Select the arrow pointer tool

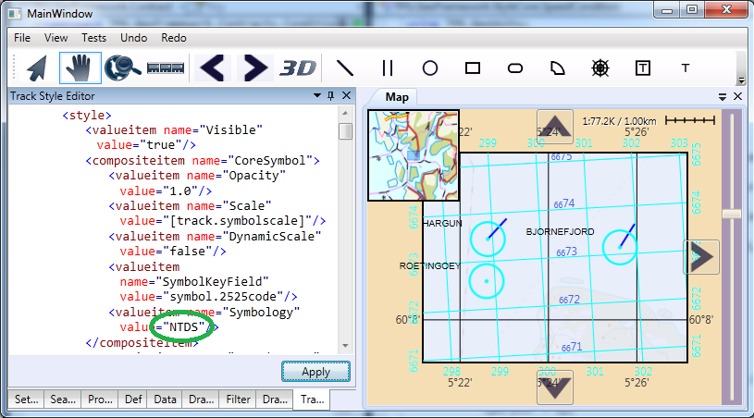click(37, 68)
